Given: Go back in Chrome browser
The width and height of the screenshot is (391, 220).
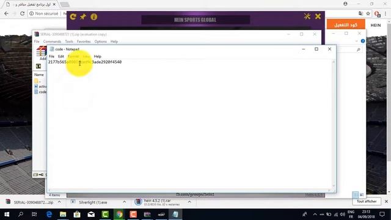Looking at the screenshot, I should (6, 13).
